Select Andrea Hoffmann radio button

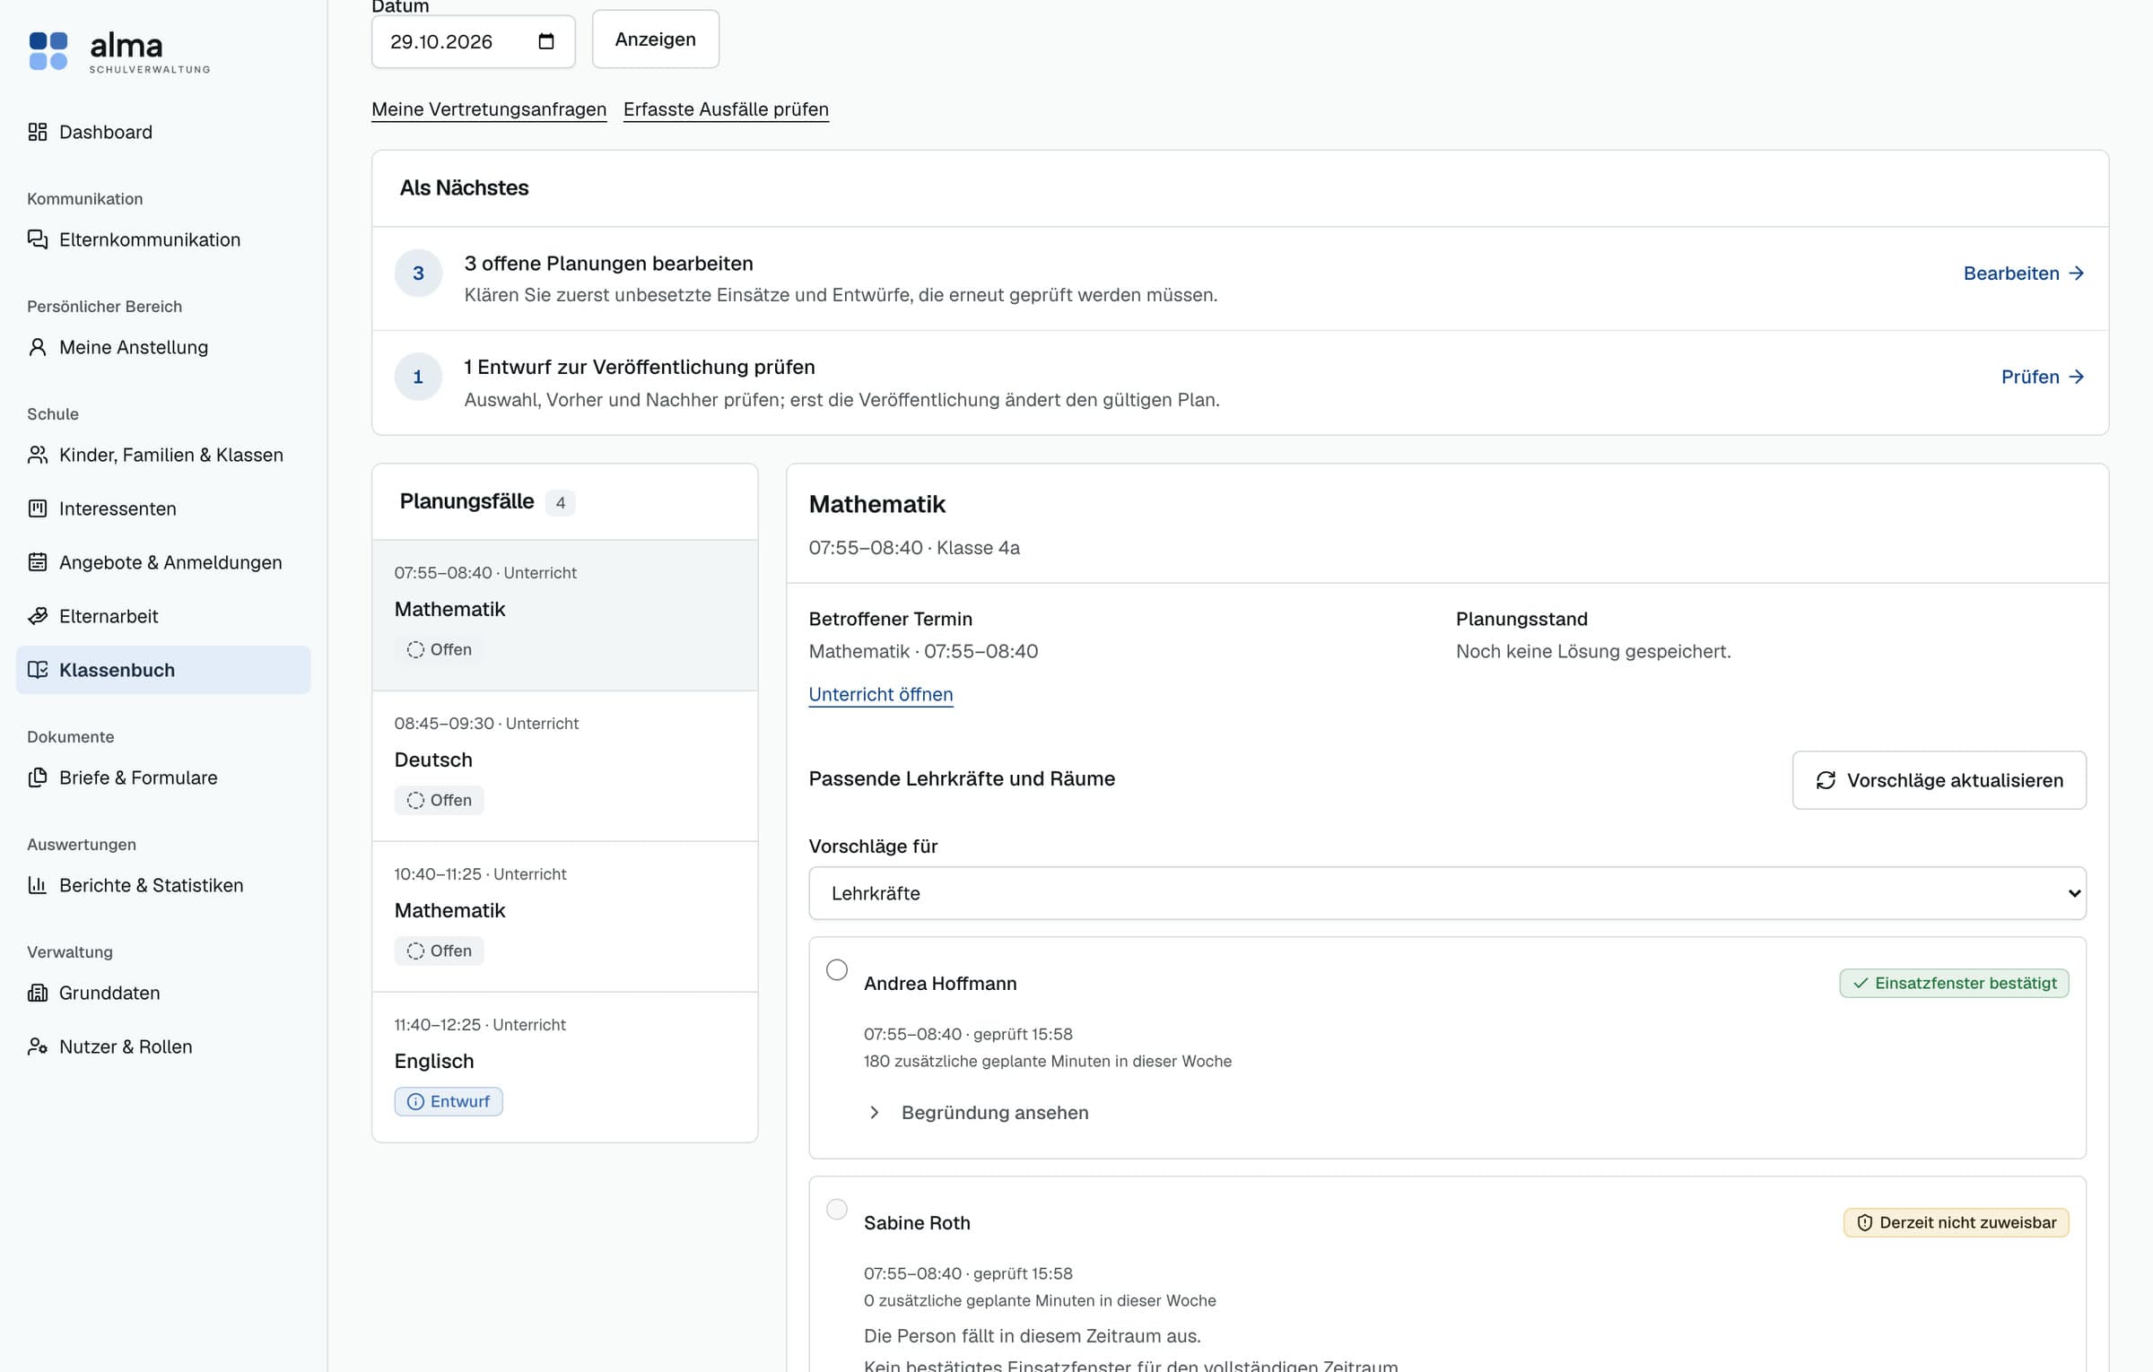[x=837, y=970]
